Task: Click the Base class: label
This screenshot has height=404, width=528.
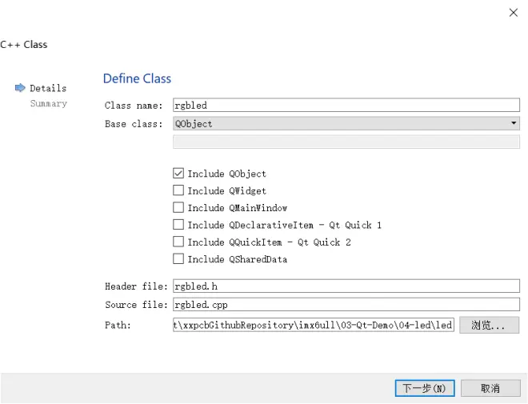Action: [x=134, y=124]
